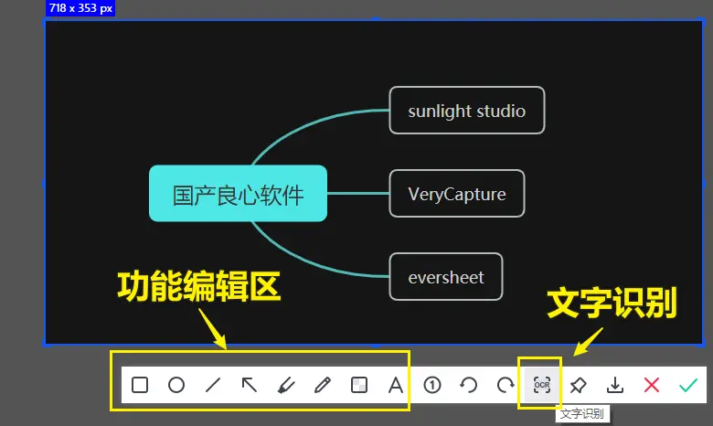Click the 国产良心软件 central node
This screenshot has height=426, width=713.
238,194
